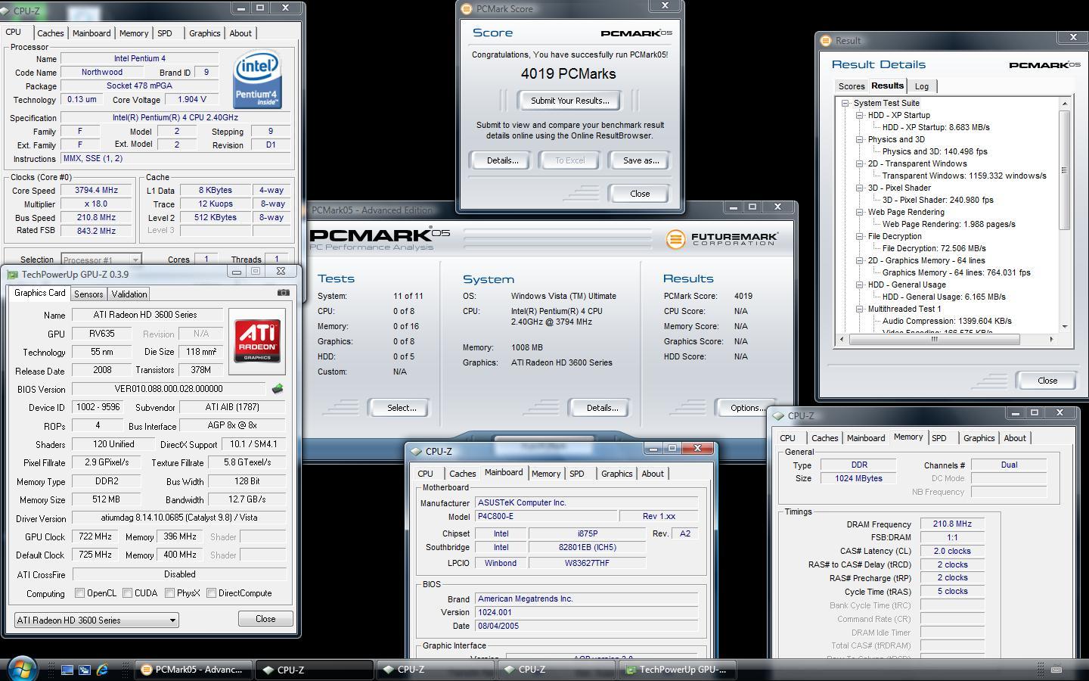Collapse the 3D - Pixel Shader node
1089x681 pixels.
click(x=860, y=188)
